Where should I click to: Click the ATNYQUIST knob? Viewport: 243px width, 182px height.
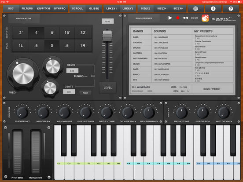point(64,113)
